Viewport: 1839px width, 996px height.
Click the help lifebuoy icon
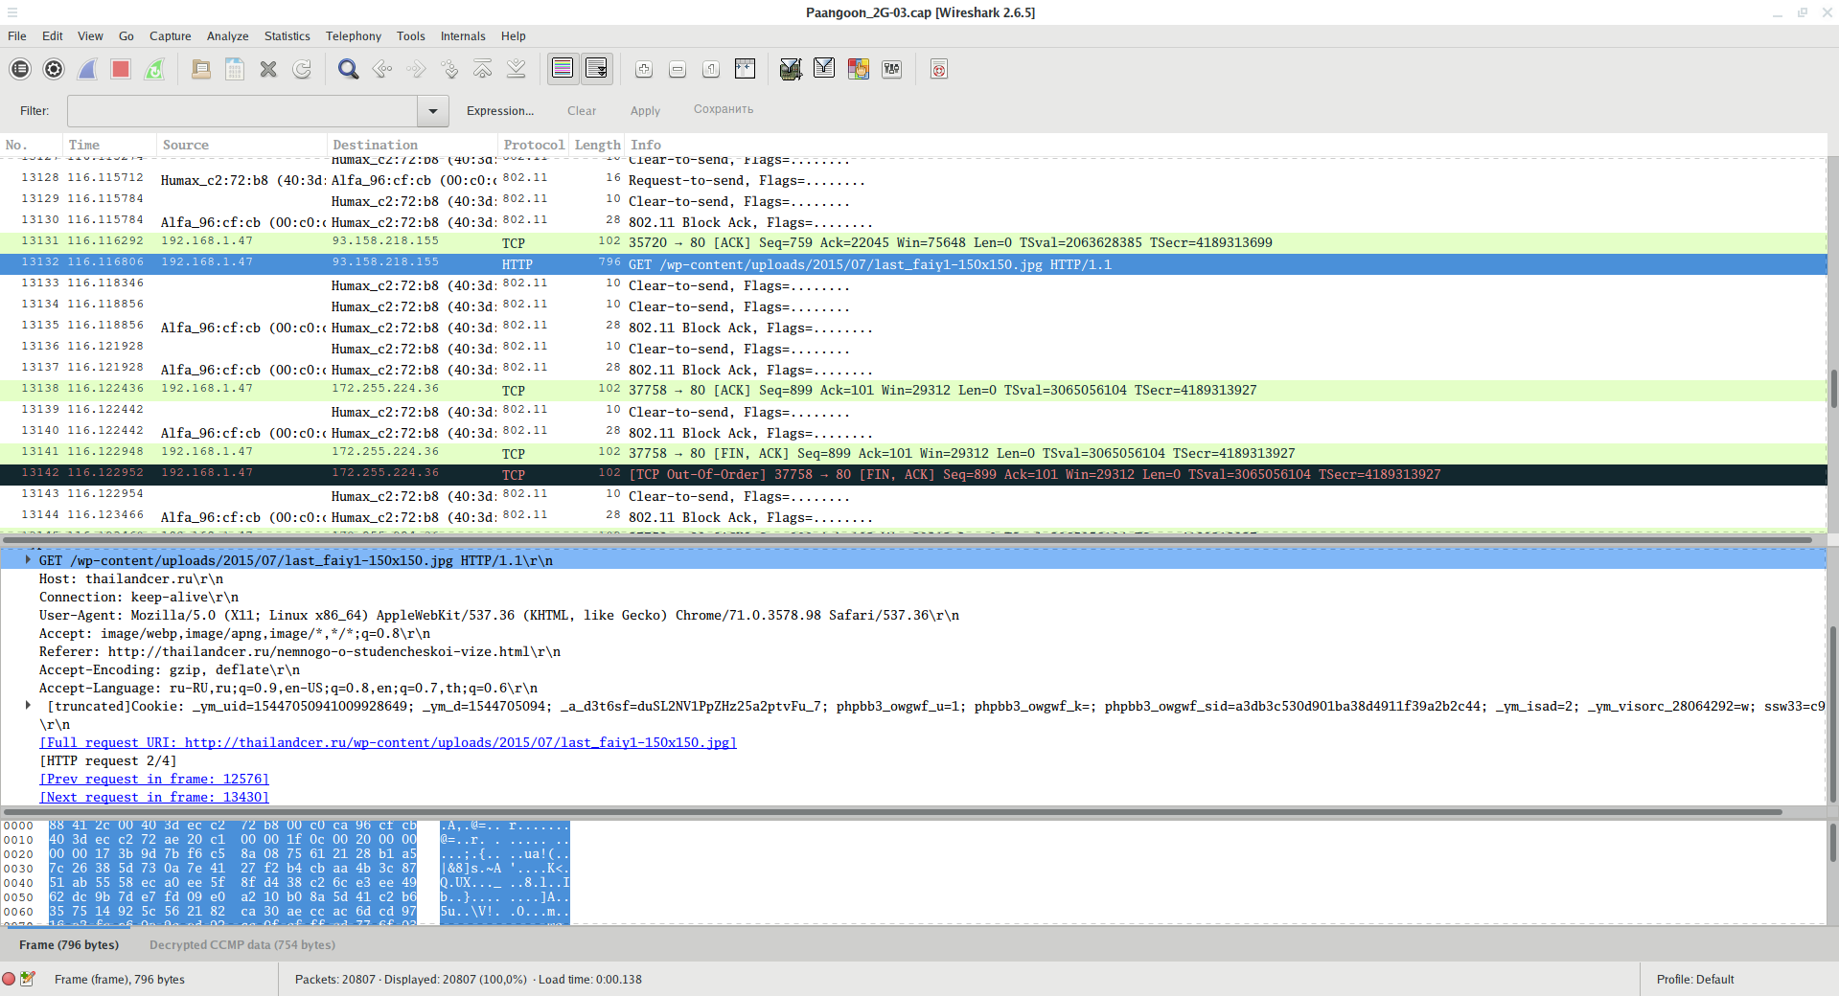click(938, 69)
